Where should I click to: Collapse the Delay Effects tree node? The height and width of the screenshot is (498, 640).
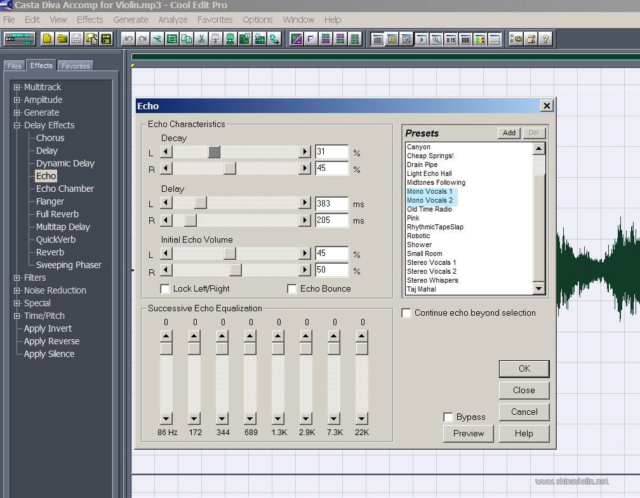(x=17, y=125)
